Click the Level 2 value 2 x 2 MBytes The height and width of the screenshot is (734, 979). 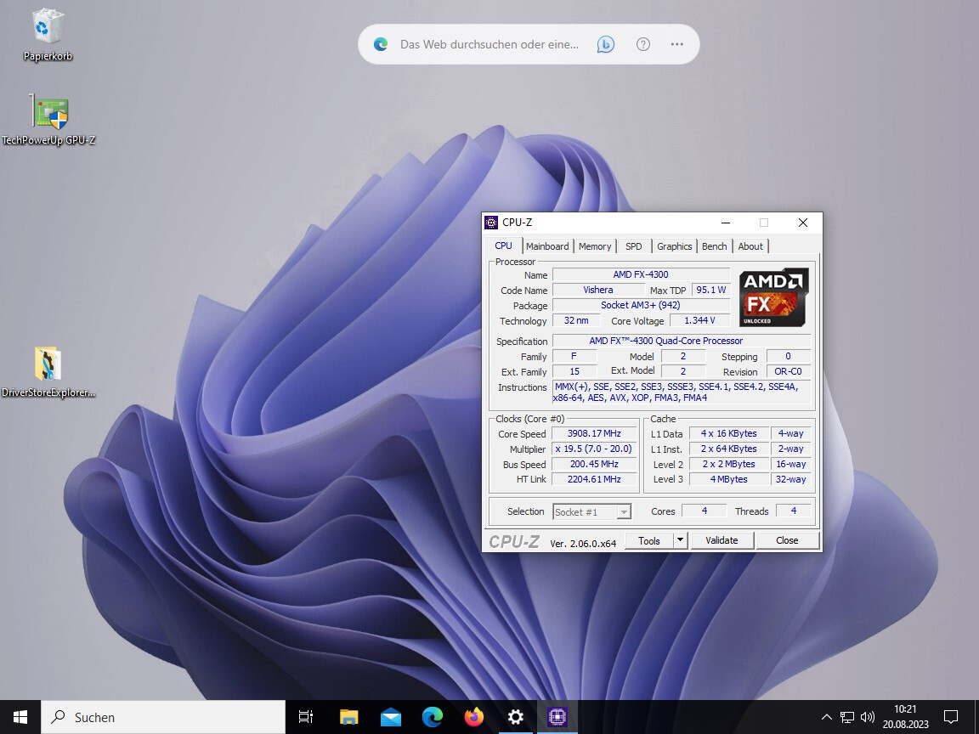[728, 465]
